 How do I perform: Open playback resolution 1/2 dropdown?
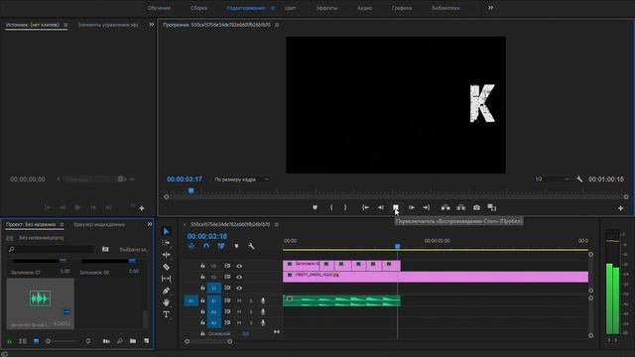pos(552,178)
